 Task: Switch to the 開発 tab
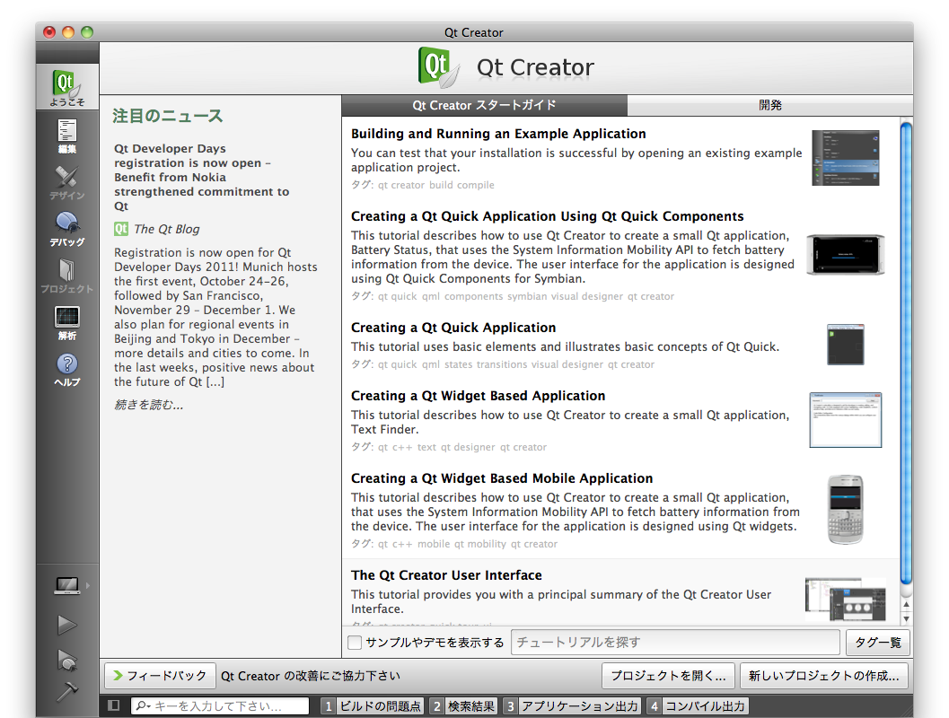pos(769,105)
